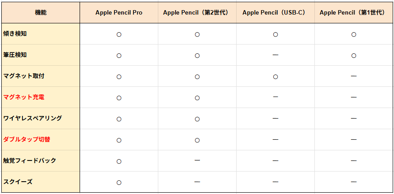Click the Apple Pencil Pro column header
Viewport: 394px width, 194px height.
(119, 13)
